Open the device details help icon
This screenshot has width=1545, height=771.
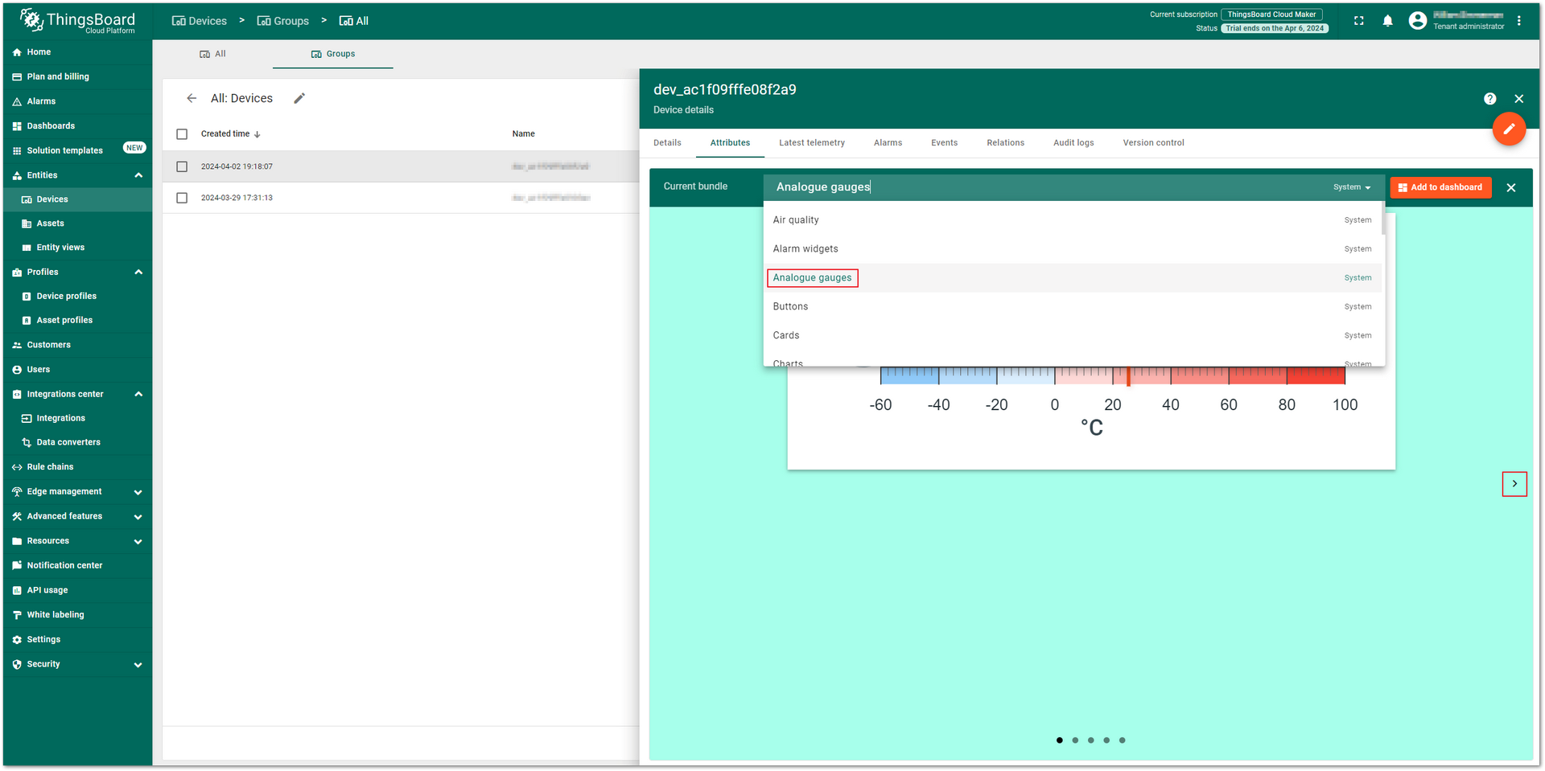click(1490, 99)
